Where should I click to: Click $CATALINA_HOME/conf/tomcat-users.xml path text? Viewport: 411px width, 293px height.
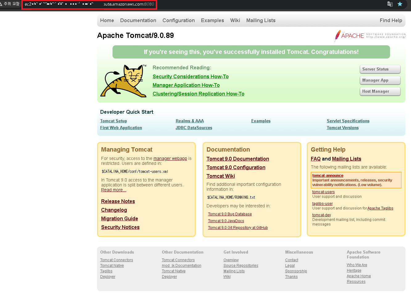click(x=135, y=172)
